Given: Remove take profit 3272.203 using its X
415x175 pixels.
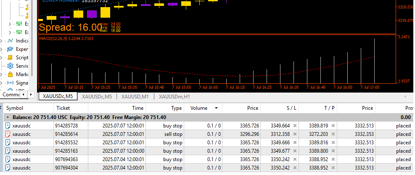Looking at the screenshot, I should coord(333,134).
